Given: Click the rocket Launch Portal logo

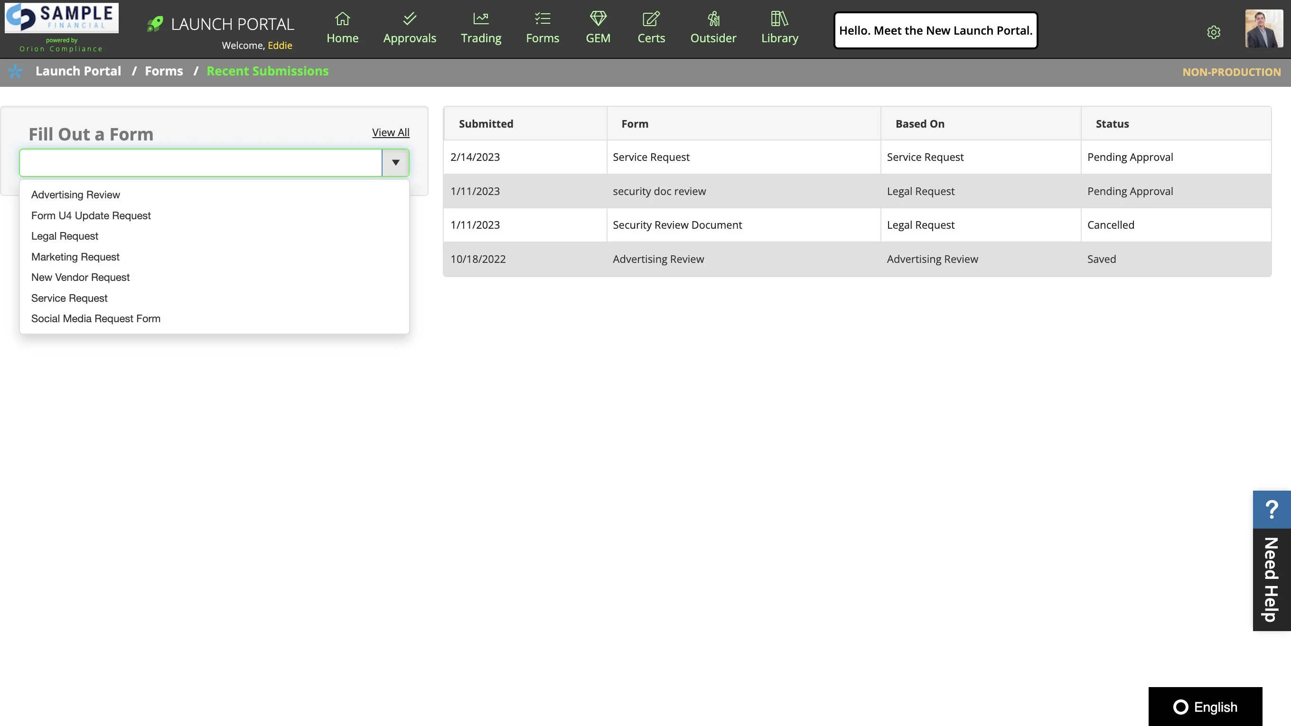Looking at the screenshot, I should 155,24.
